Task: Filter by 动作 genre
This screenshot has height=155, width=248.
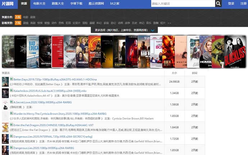Action: pos(54,23)
